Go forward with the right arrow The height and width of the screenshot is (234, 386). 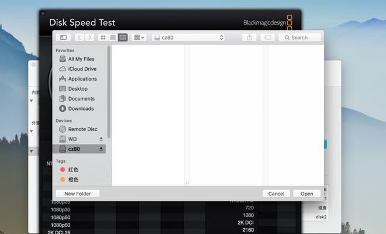coord(90,37)
